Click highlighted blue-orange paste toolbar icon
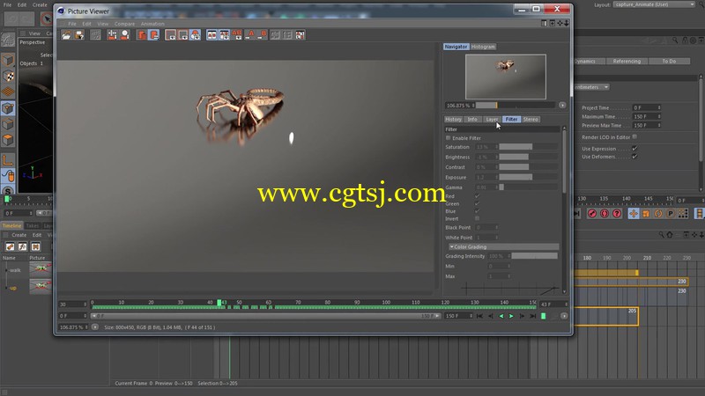The image size is (705, 396). (153, 35)
